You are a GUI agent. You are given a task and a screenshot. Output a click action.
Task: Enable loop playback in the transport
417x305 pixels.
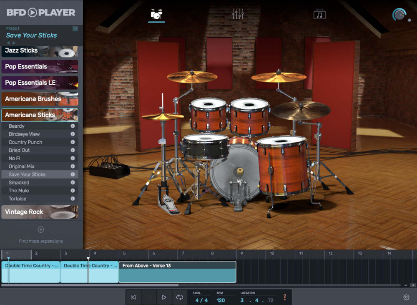(x=179, y=297)
